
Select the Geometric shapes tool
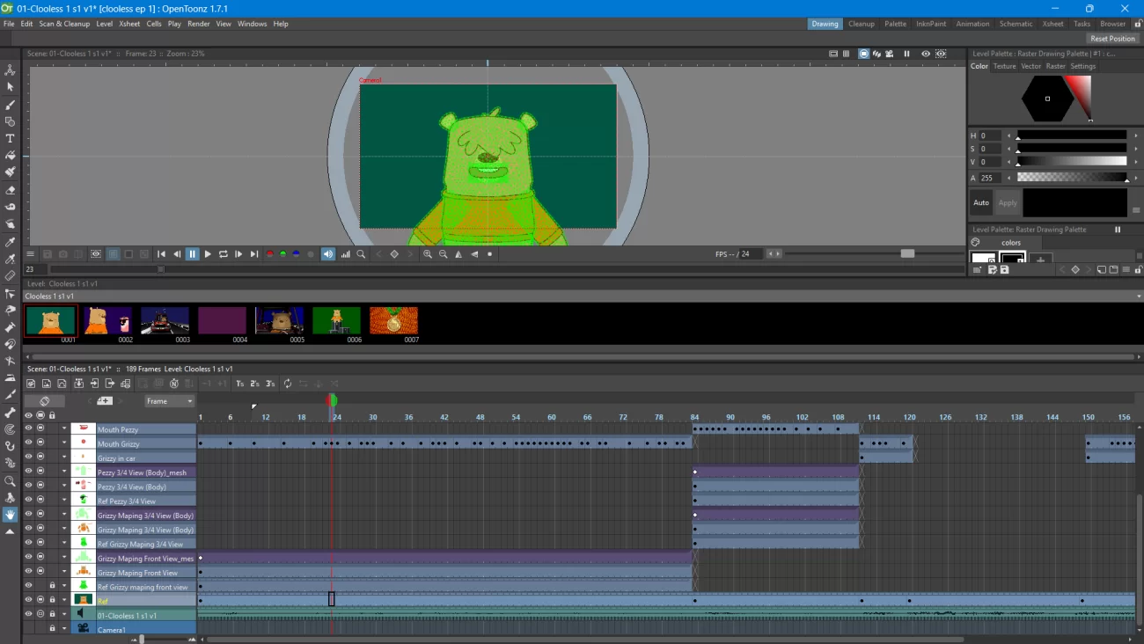pos(11,121)
